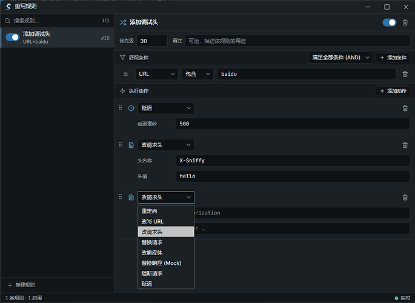415x303 pixels.
Task: Click document icon of X-Sniffy header action
Action: coord(131,145)
